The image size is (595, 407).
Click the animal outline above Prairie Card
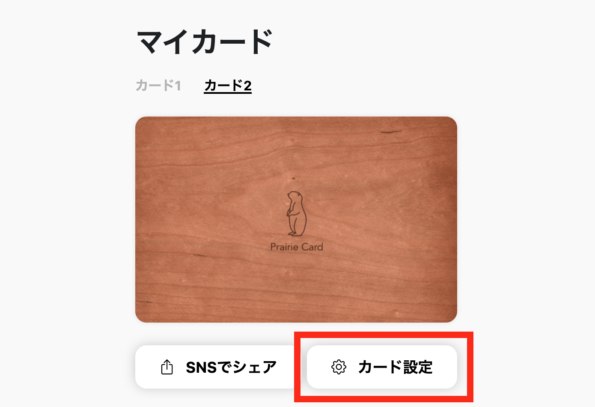tap(296, 214)
